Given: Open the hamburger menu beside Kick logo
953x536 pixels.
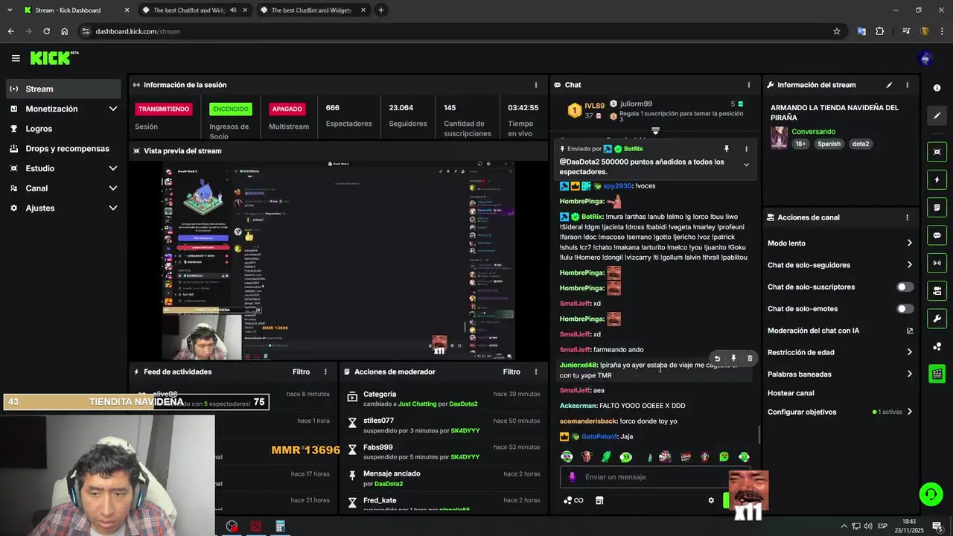Looking at the screenshot, I should click(x=16, y=58).
